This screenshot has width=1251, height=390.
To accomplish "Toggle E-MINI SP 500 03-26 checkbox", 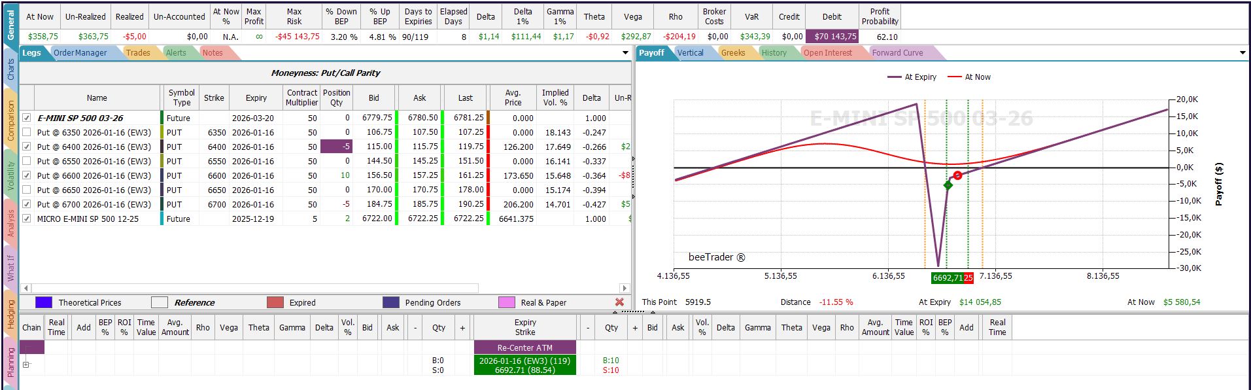I will point(27,118).
